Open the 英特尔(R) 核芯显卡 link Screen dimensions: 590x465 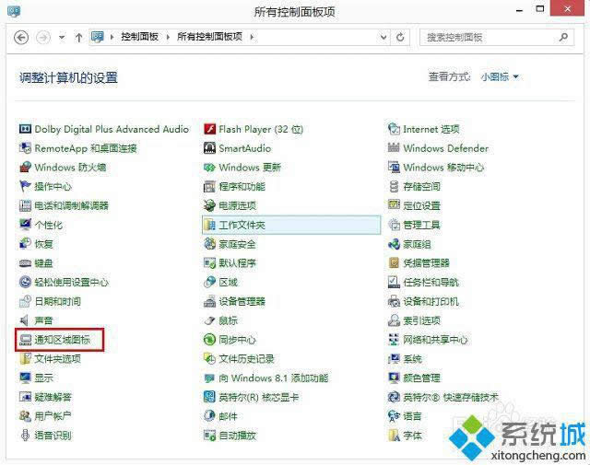pos(259,398)
